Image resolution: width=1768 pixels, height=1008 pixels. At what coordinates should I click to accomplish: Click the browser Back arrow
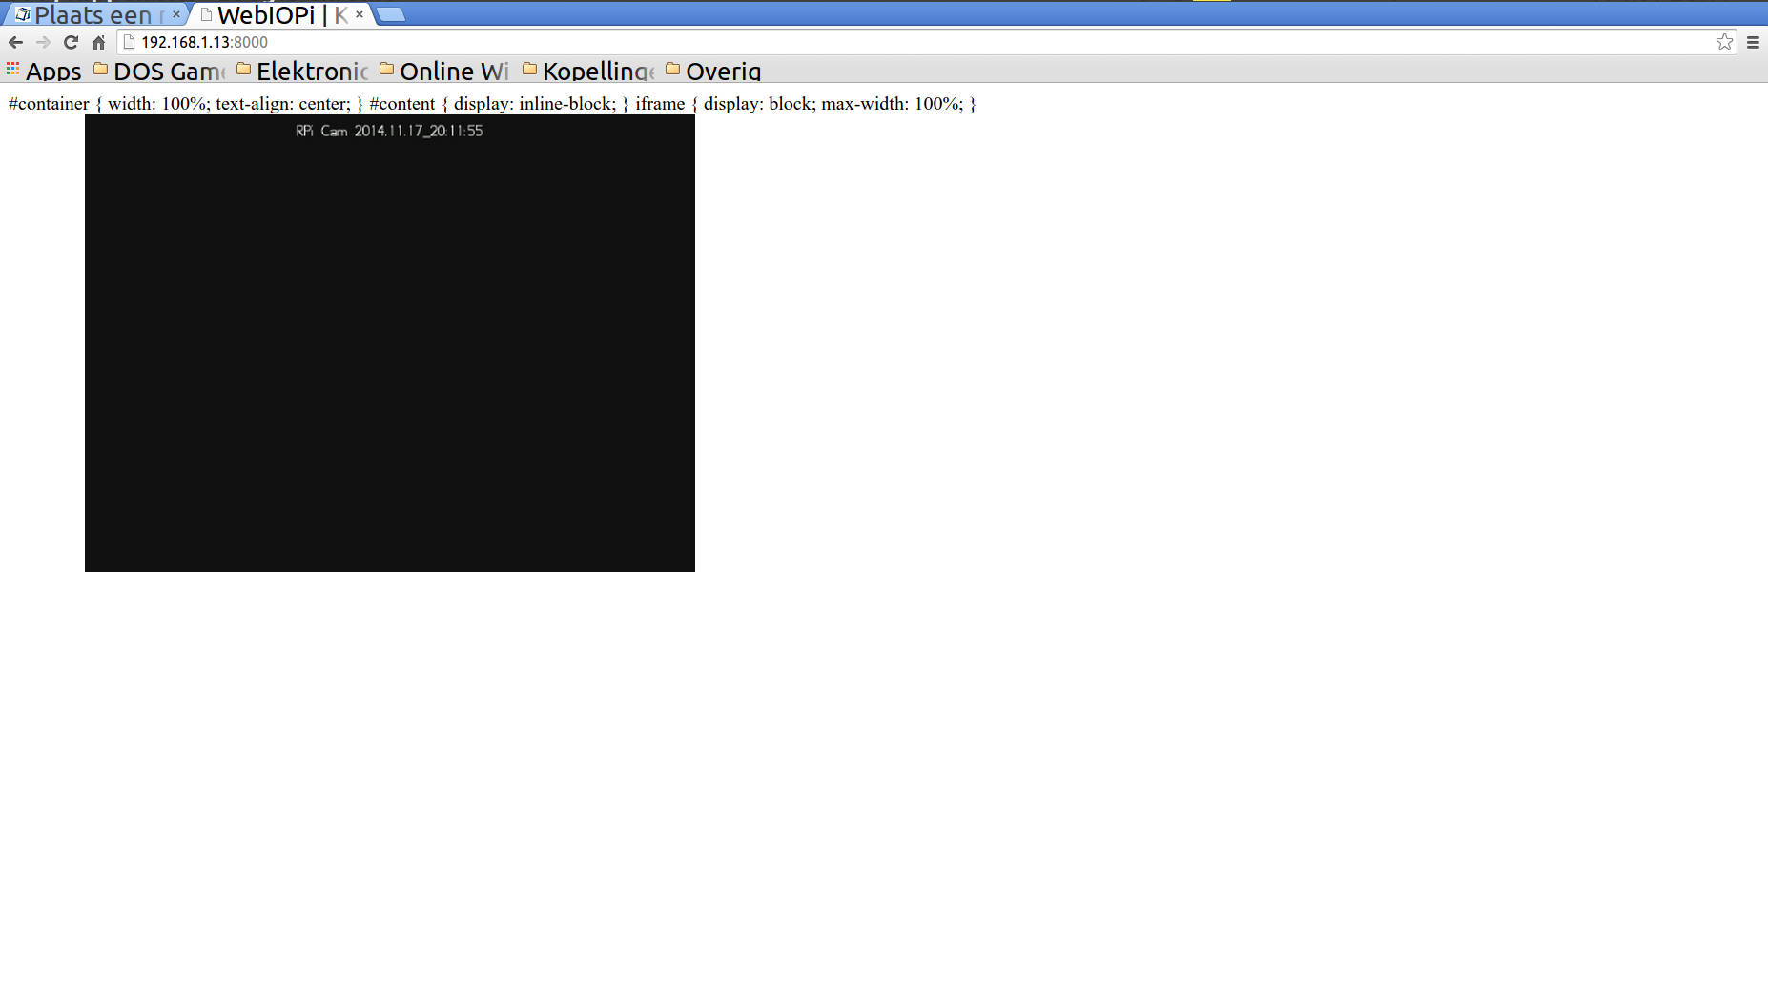pos(15,42)
